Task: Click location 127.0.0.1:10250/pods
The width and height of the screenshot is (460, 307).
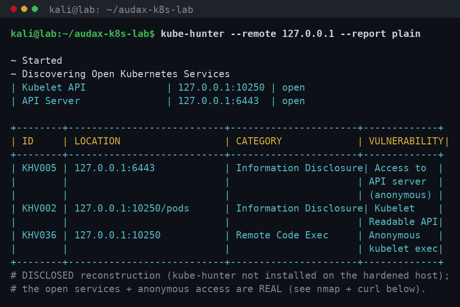Action: tap(132, 208)
